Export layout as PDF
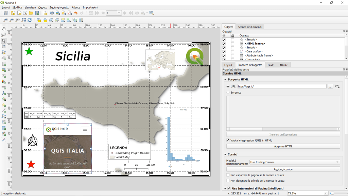 pos(69,13)
